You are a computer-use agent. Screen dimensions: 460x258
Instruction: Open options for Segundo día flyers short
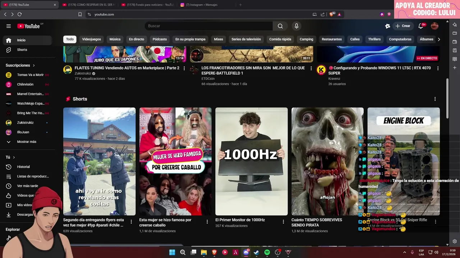click(131, 222)
